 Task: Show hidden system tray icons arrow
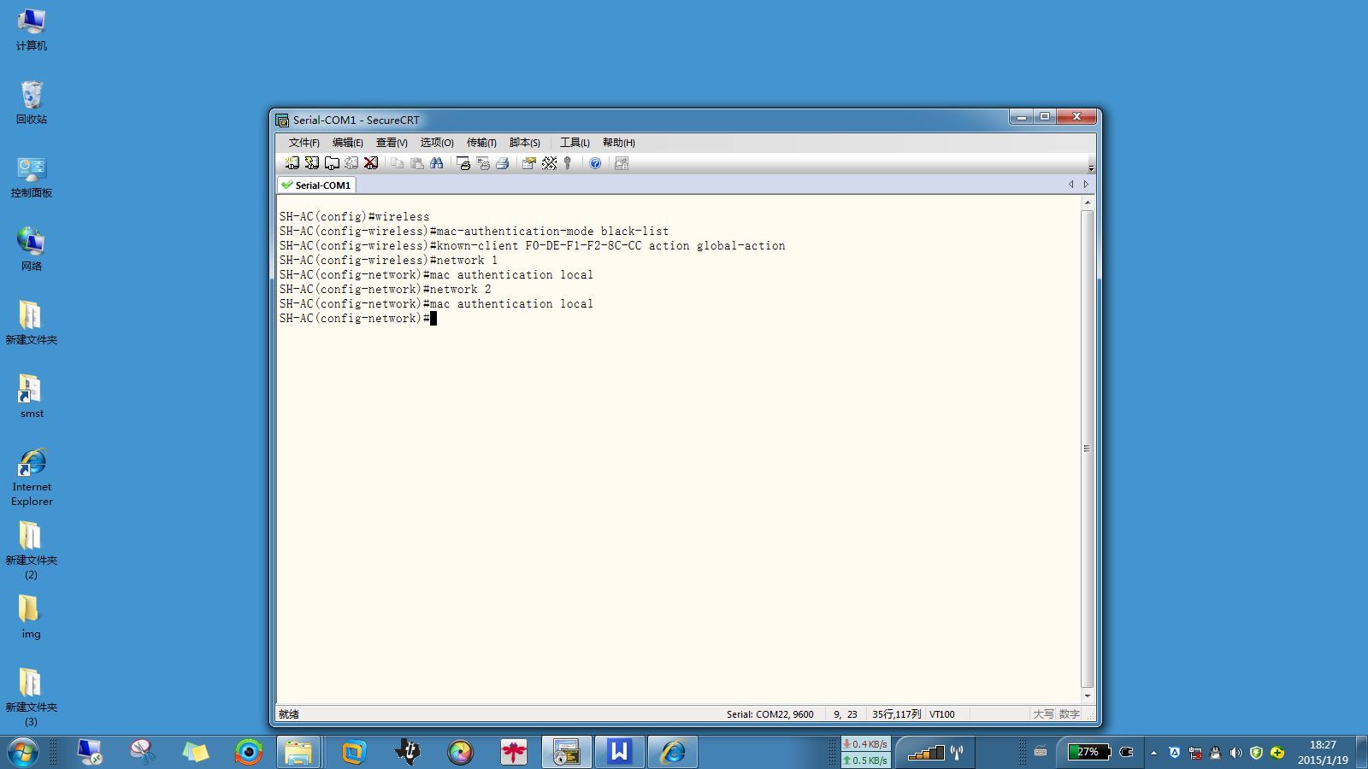point(1153,753)
